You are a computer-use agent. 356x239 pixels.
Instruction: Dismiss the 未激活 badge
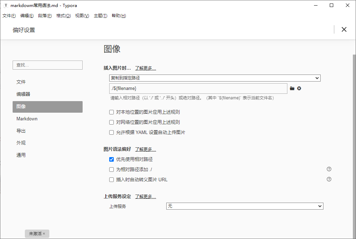point(44,233)
